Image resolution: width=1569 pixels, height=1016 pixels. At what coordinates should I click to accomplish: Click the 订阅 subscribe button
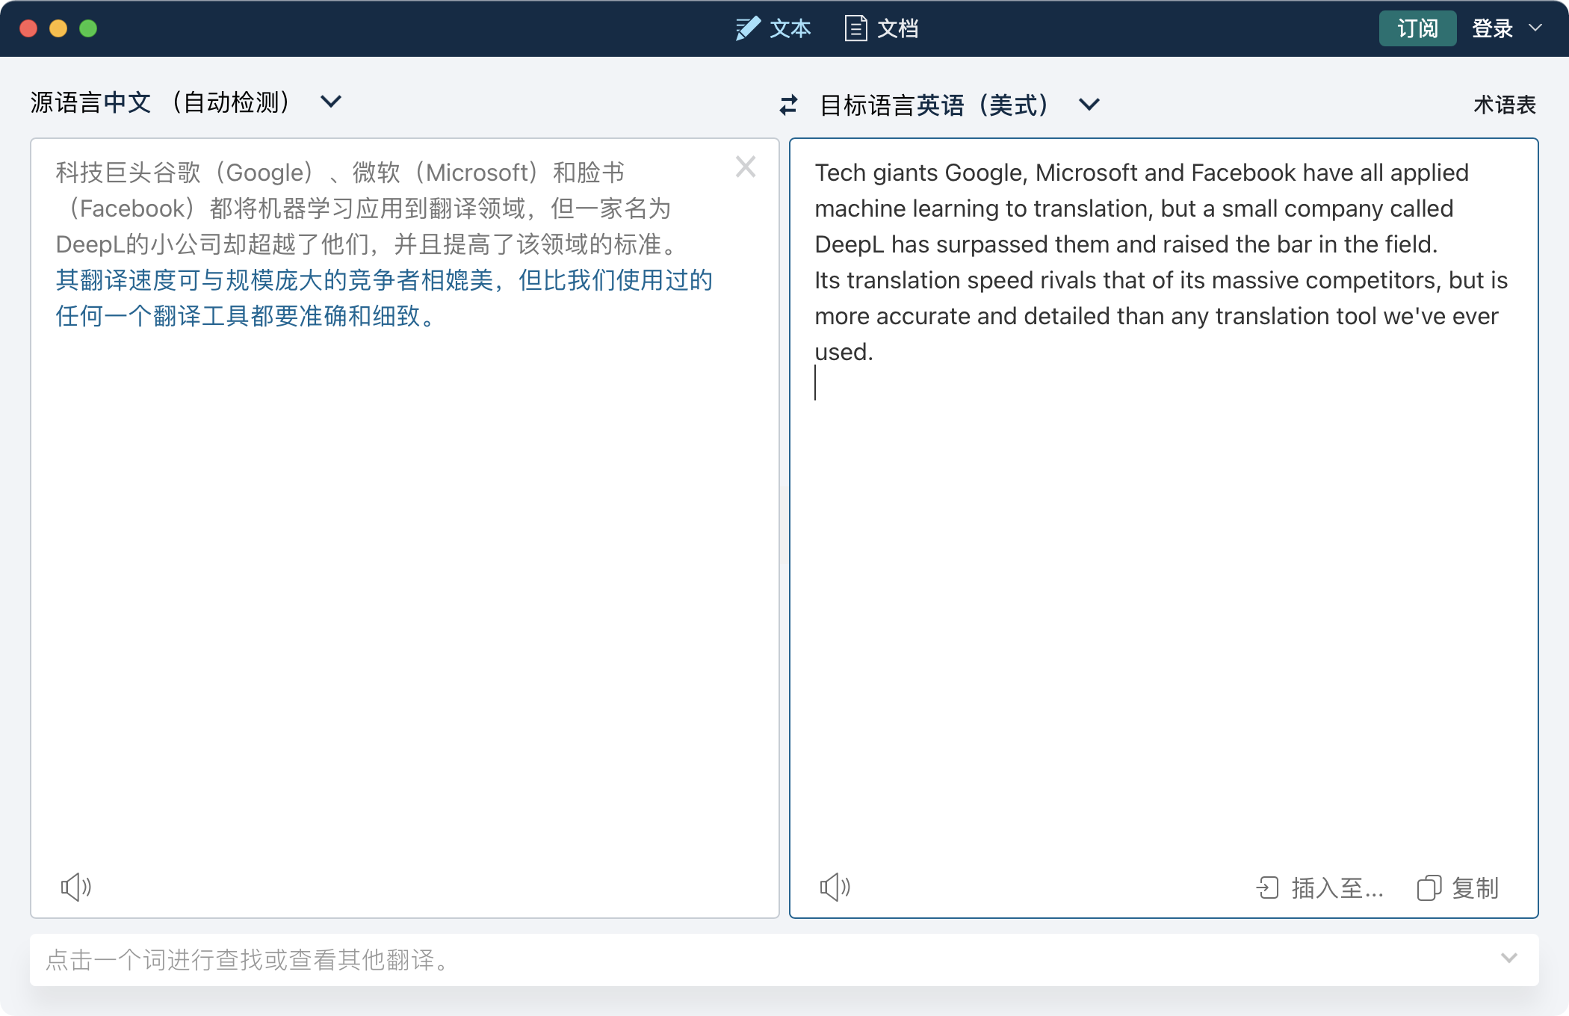(1417, 28)
